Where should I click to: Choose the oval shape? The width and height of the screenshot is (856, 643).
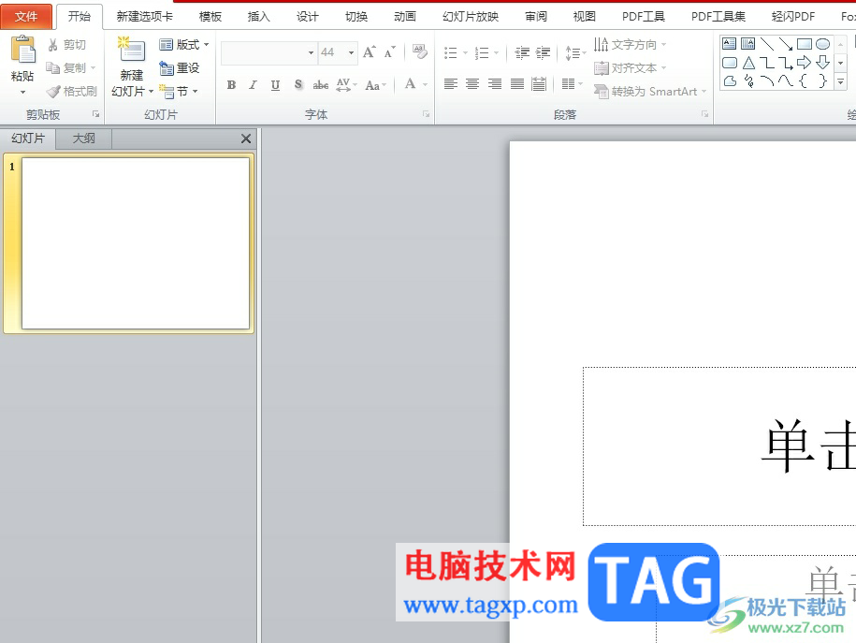click(822, 44)
